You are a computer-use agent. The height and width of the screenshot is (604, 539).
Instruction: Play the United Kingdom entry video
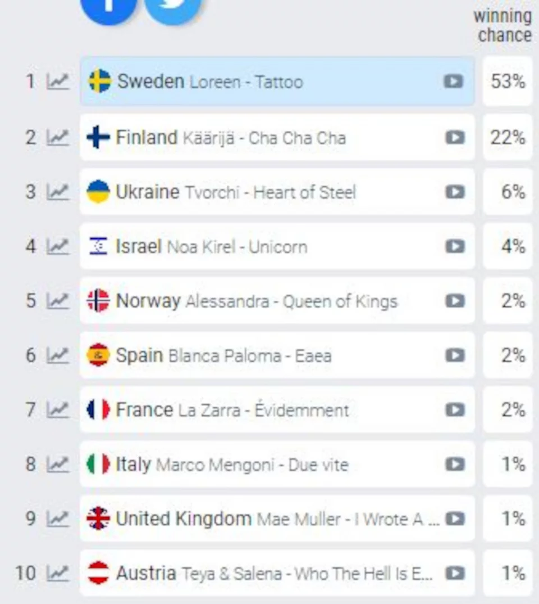click(x=455, y=519)
